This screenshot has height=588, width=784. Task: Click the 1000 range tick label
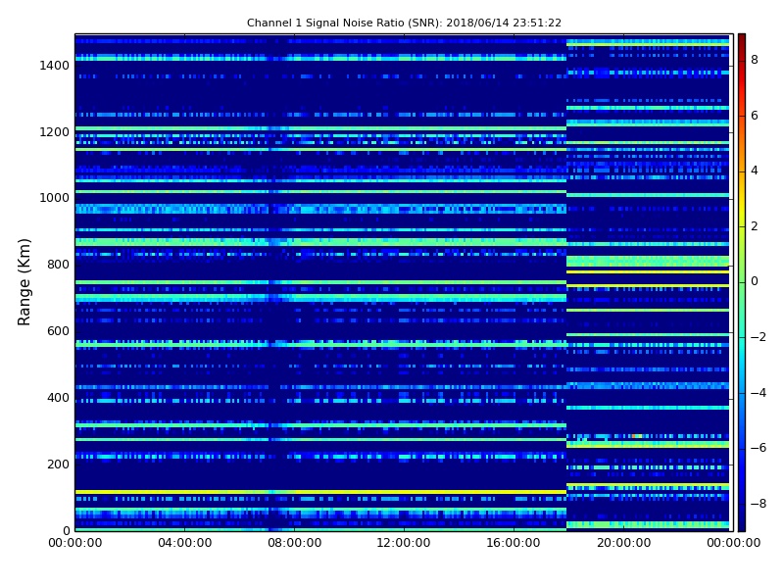coord(55,198)
